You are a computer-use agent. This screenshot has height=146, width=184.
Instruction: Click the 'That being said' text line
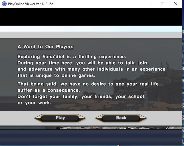pos(88,84)
